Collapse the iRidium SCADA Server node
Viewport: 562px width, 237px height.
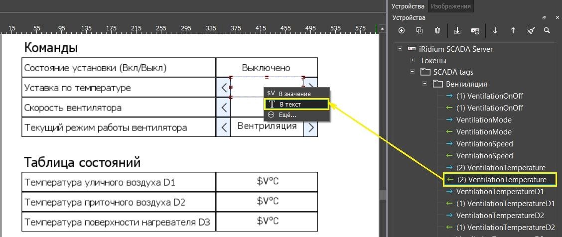tap(400, 49)
